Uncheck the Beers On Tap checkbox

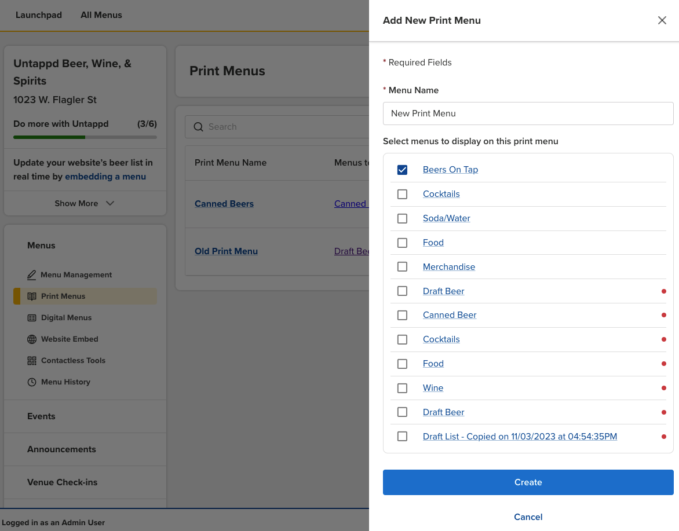(x=403, y=170)
